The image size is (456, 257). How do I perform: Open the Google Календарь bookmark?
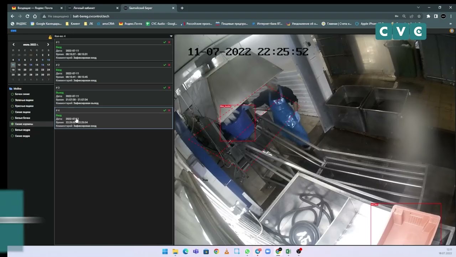click(x=46, y=24)
